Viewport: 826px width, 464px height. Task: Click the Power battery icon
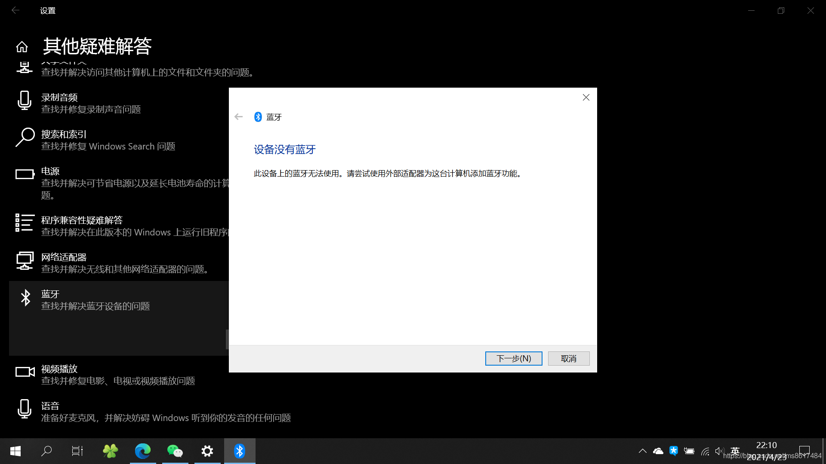[x=25, y=174]
